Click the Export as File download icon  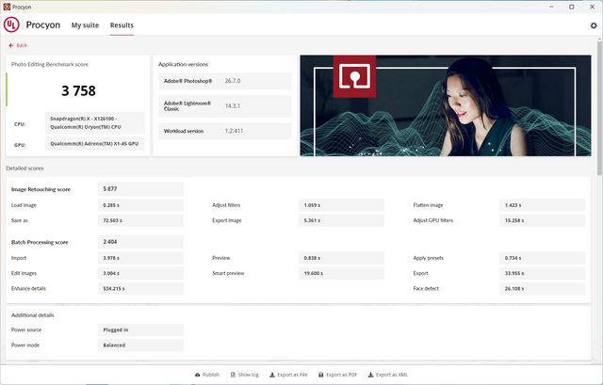[272, 375]
